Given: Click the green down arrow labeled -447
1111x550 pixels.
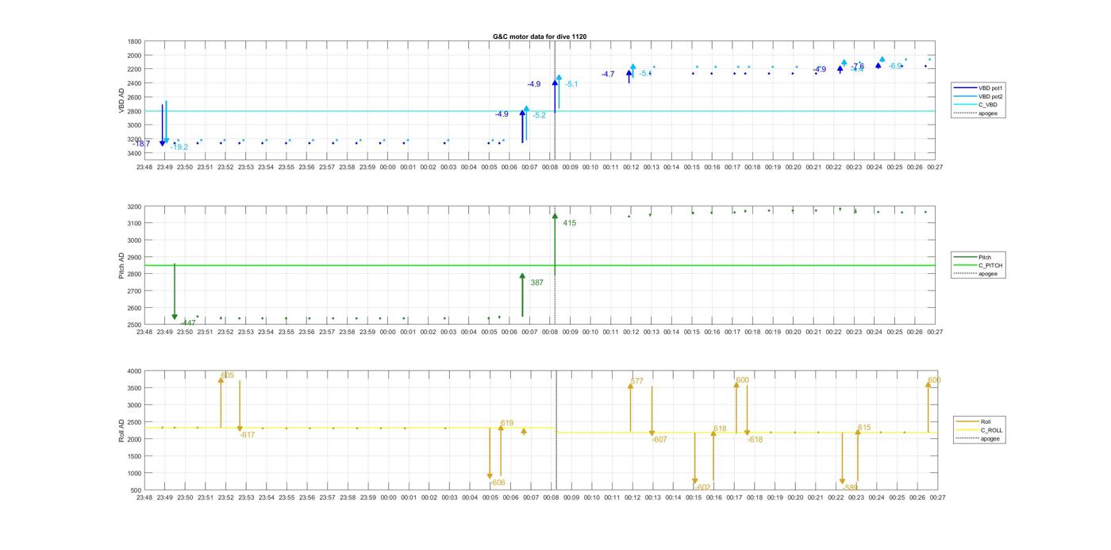Looking at the screenshot, I should (175, 292).
